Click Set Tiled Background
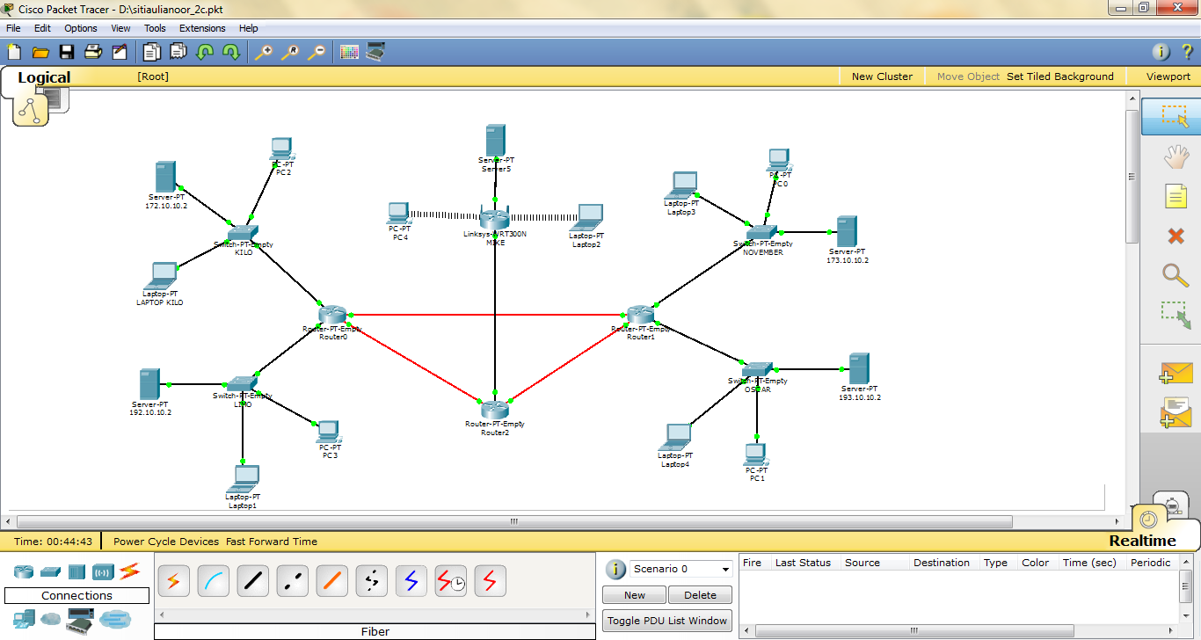Image resolution: width=1201 pixels, height=640 pixels. tap(1060, 76)
